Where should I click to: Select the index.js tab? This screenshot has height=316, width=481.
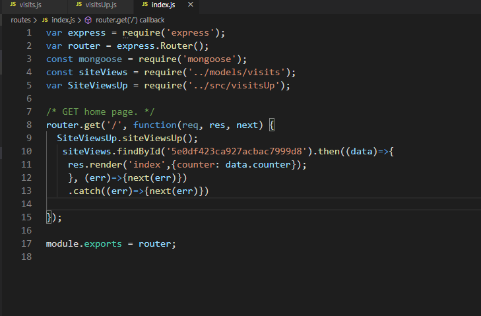click(x=163, y=5)
